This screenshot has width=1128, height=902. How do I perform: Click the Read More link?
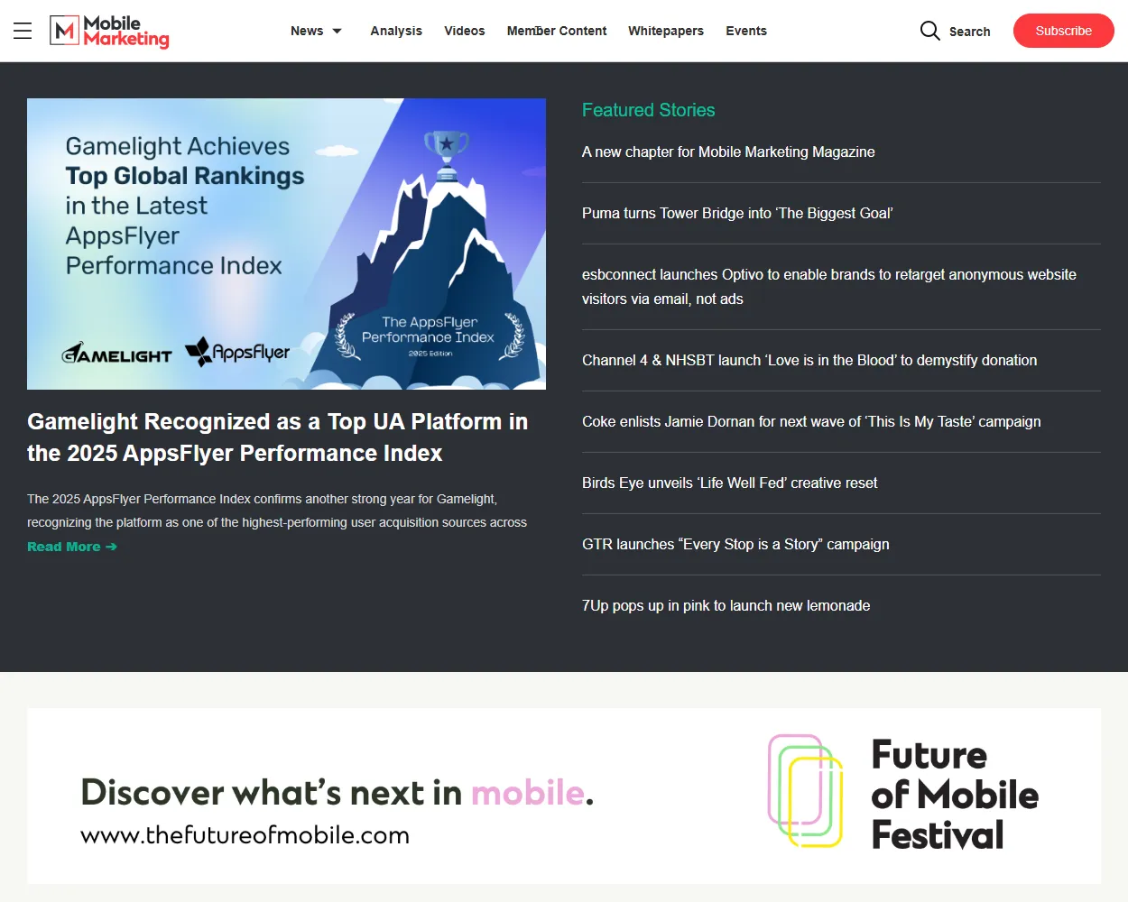[x=72, y=547]
